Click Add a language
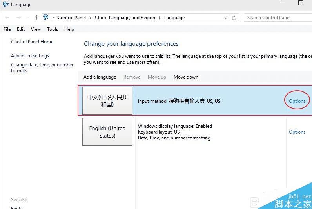This screenshot has height=209, width=312. (100, 77)
